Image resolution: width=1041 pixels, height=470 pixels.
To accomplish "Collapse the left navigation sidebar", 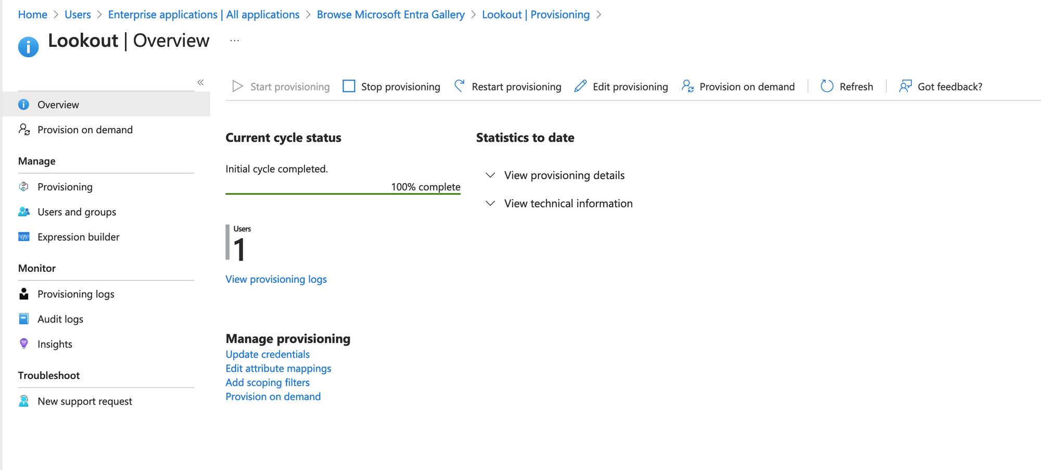I will coord(200,82).
